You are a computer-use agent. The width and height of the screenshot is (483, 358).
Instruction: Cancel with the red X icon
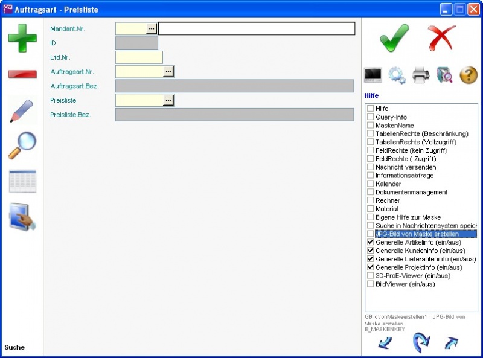pyautogui.click(x=443, y=38)
